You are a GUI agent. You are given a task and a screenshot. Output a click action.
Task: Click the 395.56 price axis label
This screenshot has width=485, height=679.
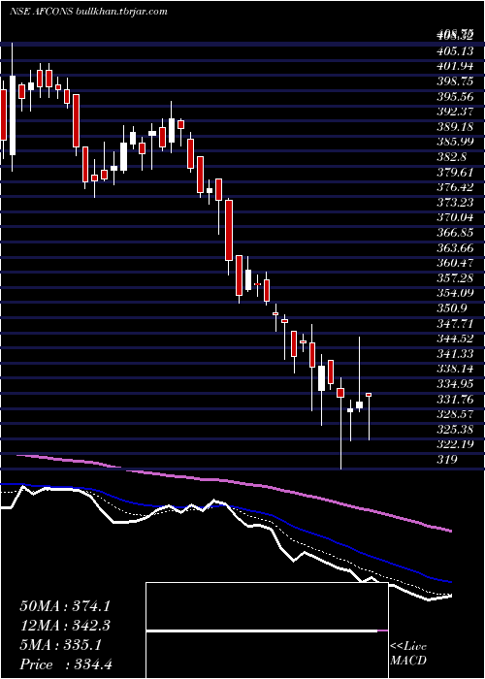pos(454,97)
